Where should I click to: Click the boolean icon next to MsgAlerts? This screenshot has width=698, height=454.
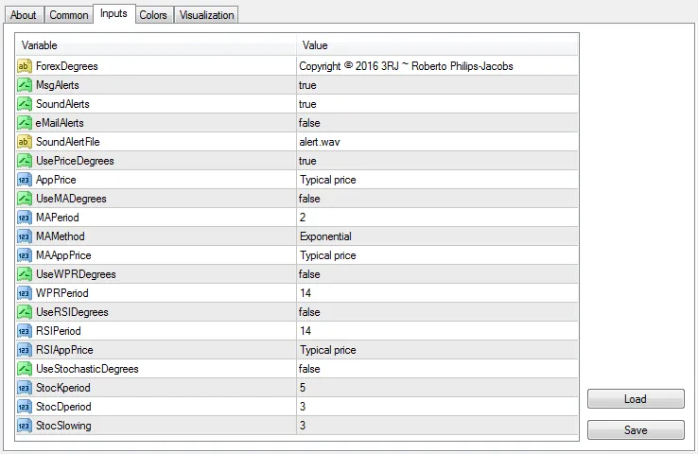25,85
